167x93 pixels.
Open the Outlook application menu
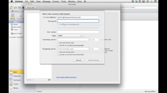19,1
